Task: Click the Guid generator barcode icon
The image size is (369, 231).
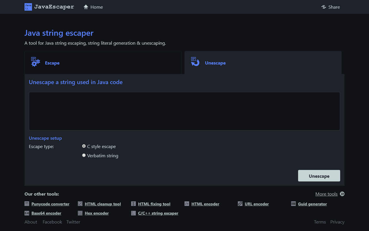Action: [x=293, y=204]
